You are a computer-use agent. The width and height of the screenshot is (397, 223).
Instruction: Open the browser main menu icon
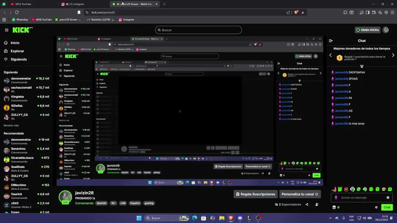click(392, 12)
